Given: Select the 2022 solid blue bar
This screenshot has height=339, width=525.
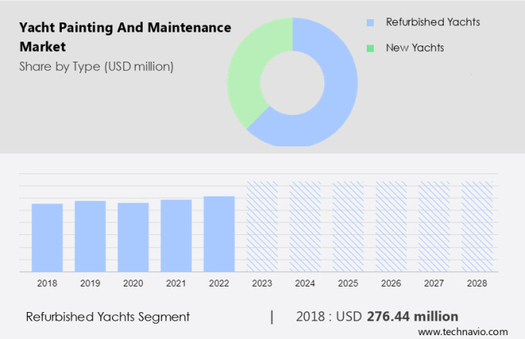Looking at the screenshot, I should (x=219, y=233).
